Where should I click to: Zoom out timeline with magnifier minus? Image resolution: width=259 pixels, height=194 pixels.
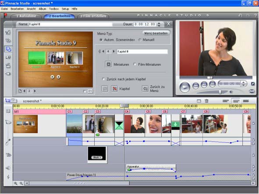[x=21, y=183]
